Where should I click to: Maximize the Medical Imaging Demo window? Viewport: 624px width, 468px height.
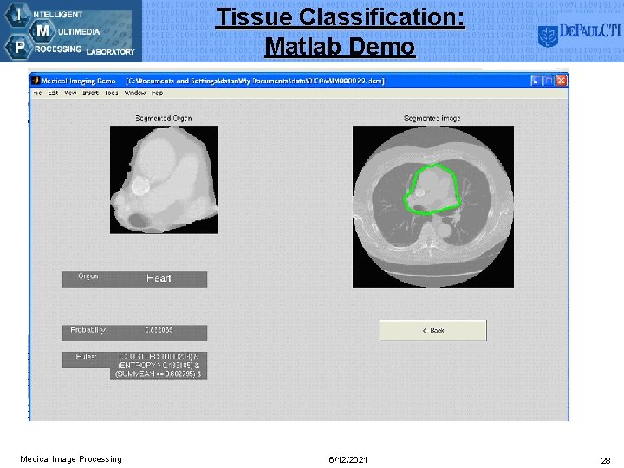(549, 81)
